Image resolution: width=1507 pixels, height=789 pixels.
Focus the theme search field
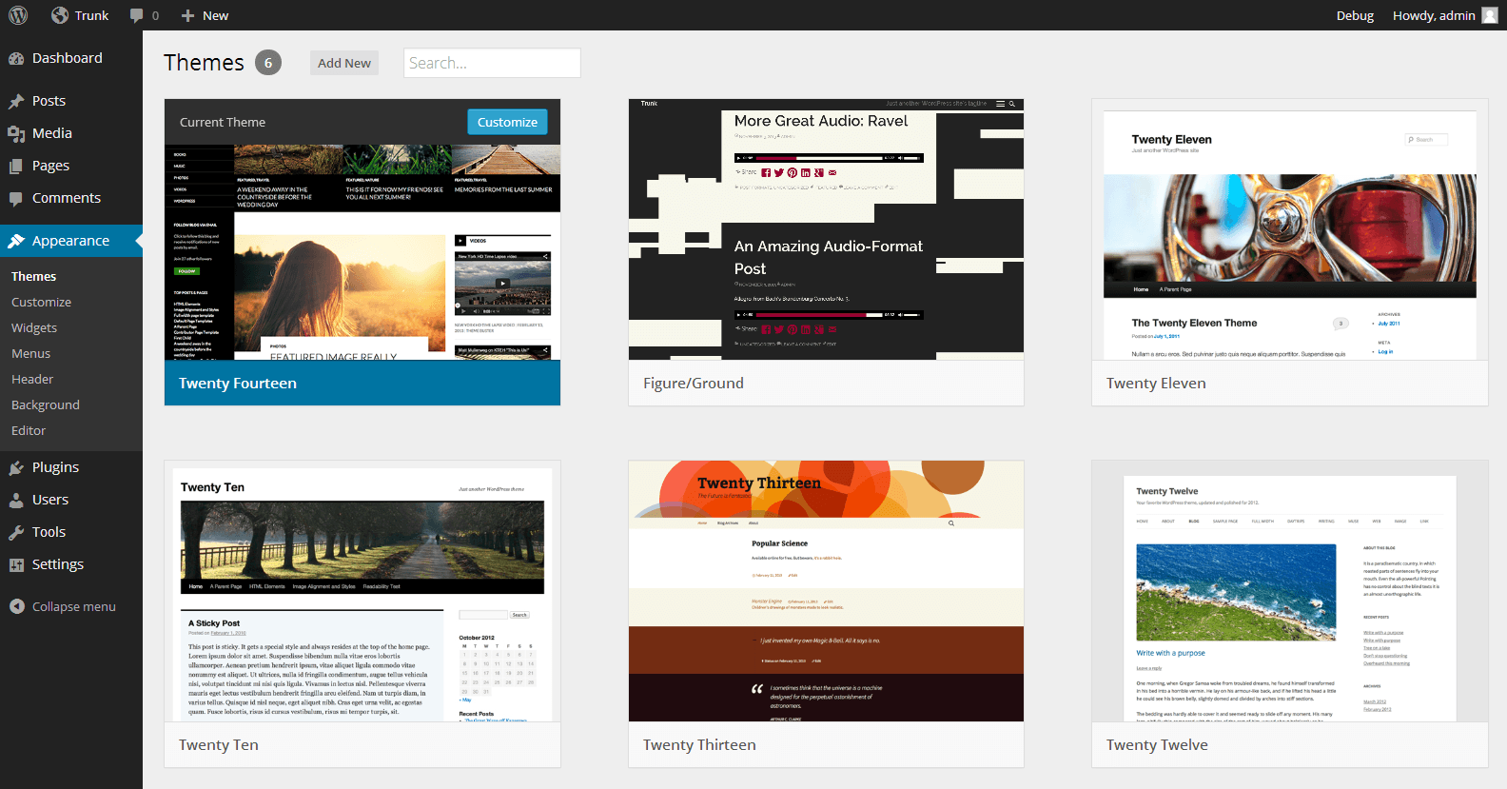(492, 63)
